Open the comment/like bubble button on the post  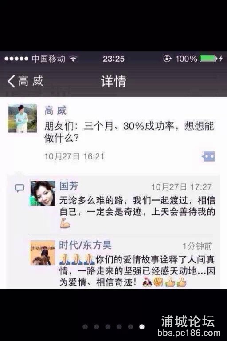coord(208,156)
